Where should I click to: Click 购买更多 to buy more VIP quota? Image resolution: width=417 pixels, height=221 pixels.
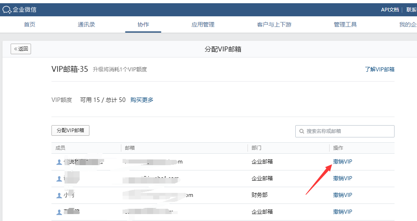[142, 100]
